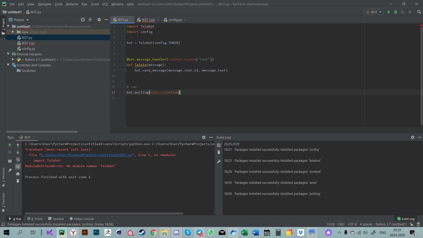The height and width of the screenshot is (238, 423).
Task: Switch to the config.py editor tab
Action: (x=175, y=20)
